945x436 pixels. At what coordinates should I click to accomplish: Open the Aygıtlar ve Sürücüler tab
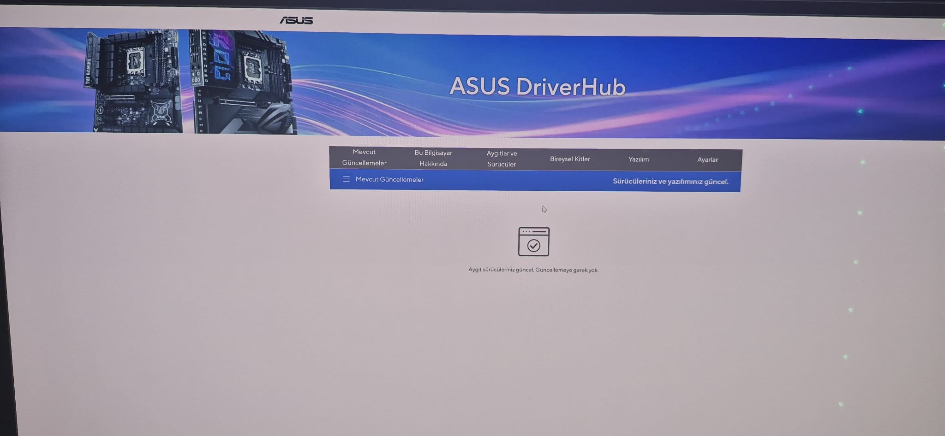pos(502,159)
